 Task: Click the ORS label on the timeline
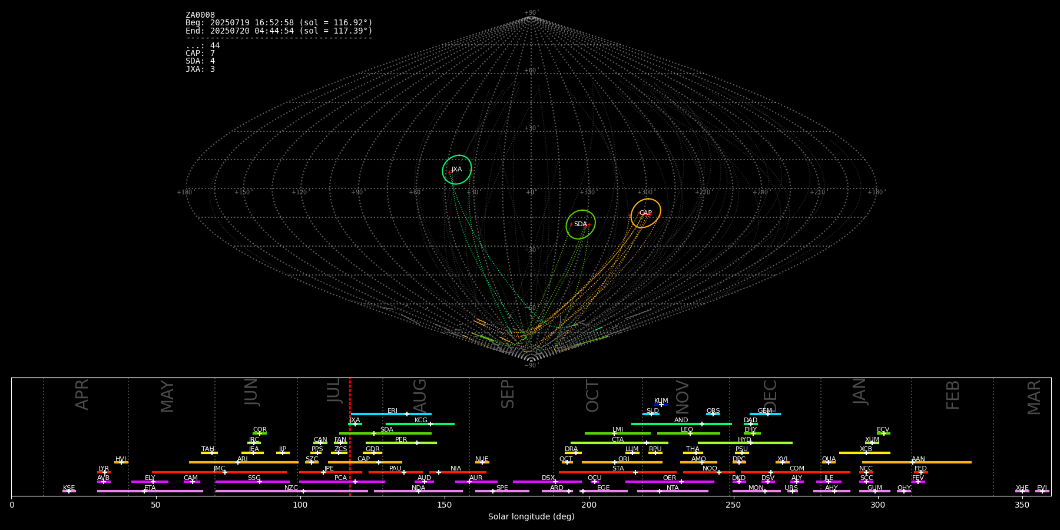713,411
